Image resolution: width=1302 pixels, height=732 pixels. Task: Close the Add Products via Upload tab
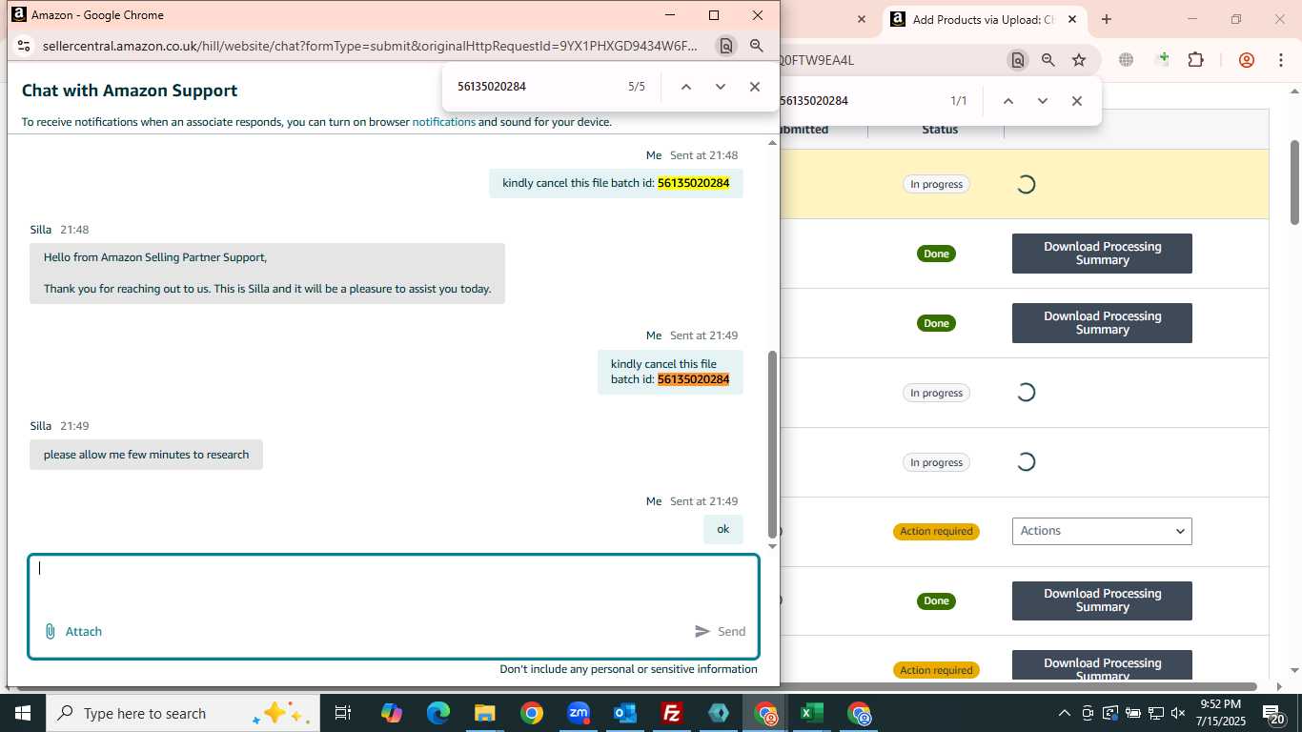coord(1071,19)
